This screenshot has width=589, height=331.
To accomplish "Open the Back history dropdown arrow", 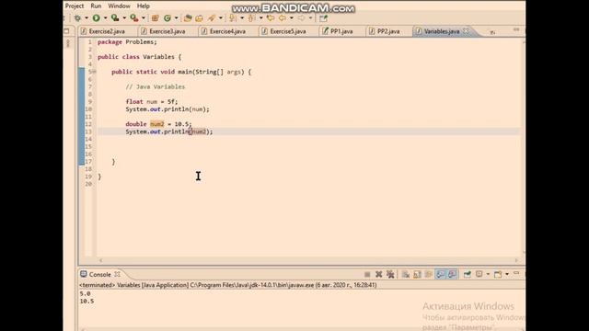I will (x=291, y=18).
